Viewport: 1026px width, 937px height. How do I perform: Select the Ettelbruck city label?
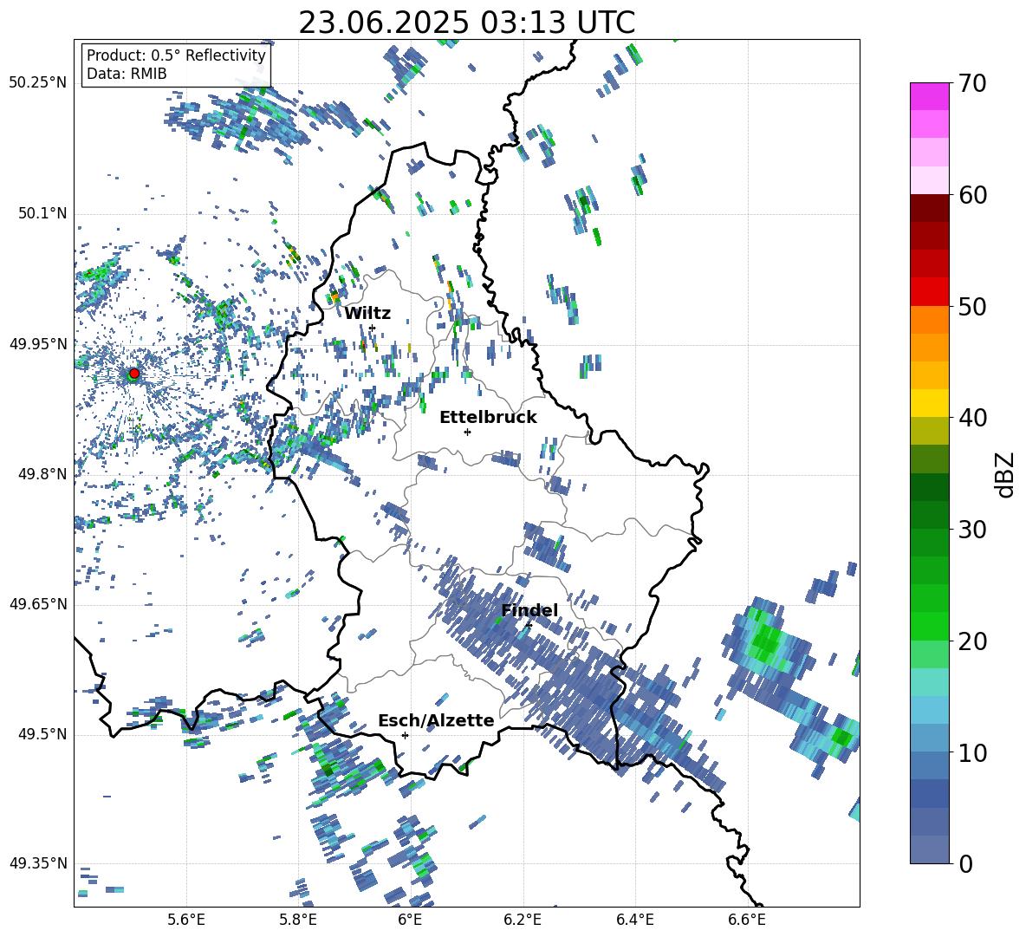(x=488, y=418)
